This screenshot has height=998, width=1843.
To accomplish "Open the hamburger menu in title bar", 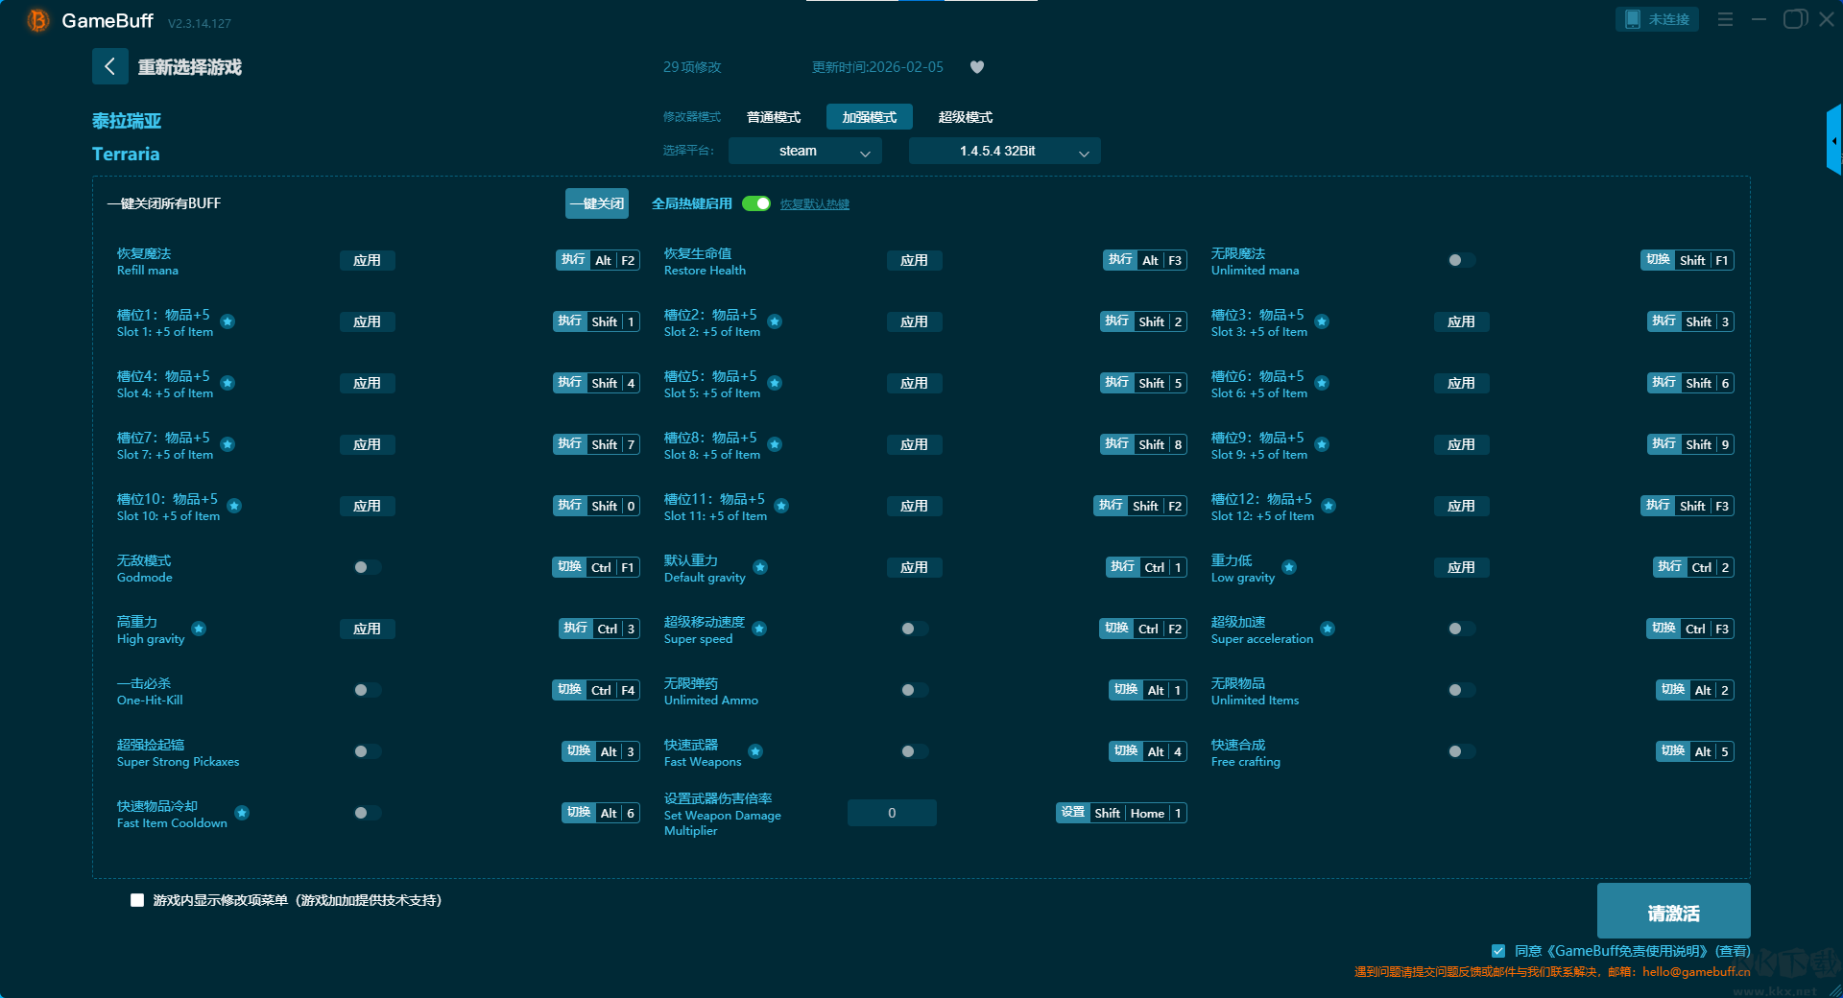I will click(1725, 19).
